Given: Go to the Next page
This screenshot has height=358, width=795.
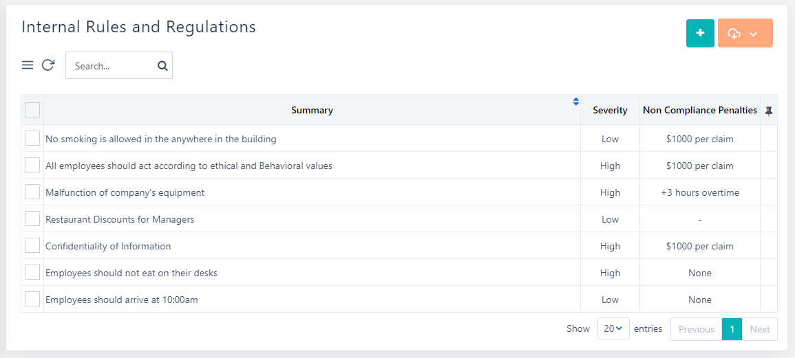Looking at the screenshot, I should click(760, 329).
